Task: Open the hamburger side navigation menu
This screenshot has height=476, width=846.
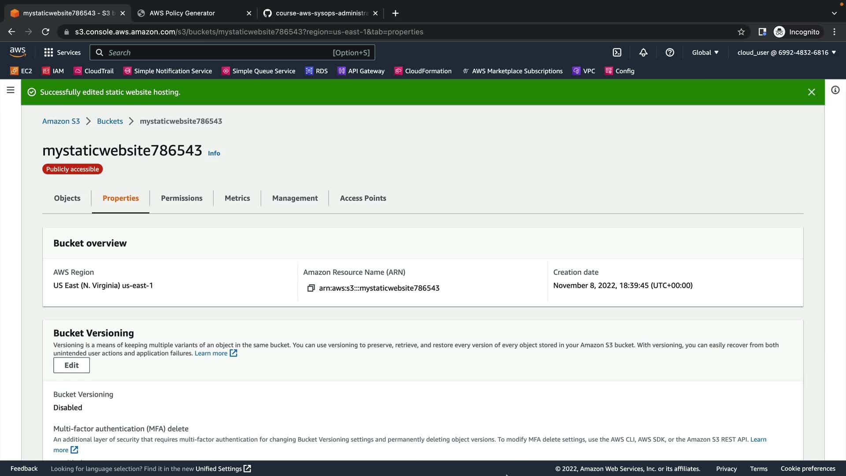Action: pos(11,90)
